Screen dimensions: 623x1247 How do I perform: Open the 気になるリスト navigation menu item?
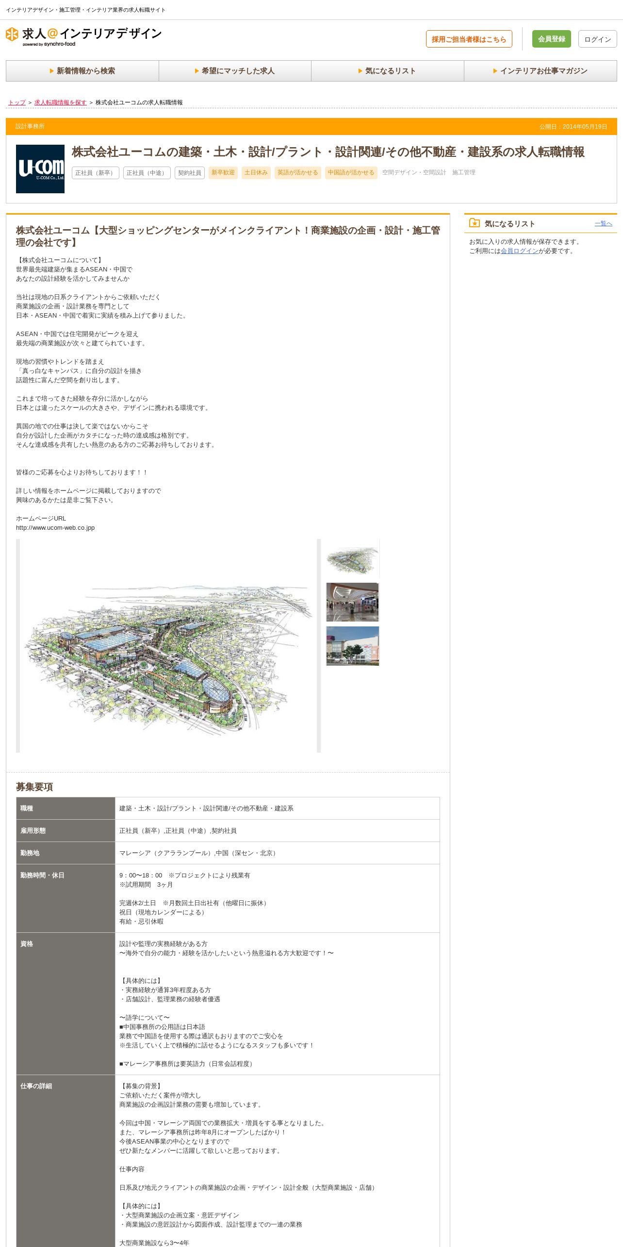tap(388, 71)
